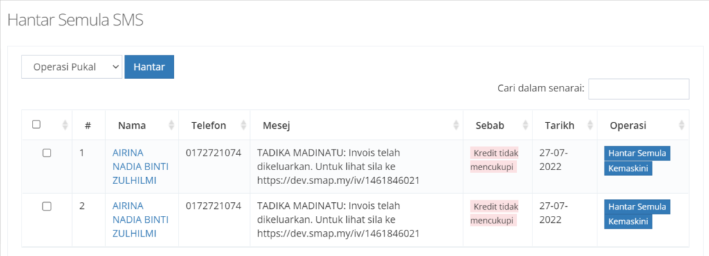Click Hantar Semula in row 2
Screen dimensions: 709x256
pyautogui.click(x=637, y=206)
